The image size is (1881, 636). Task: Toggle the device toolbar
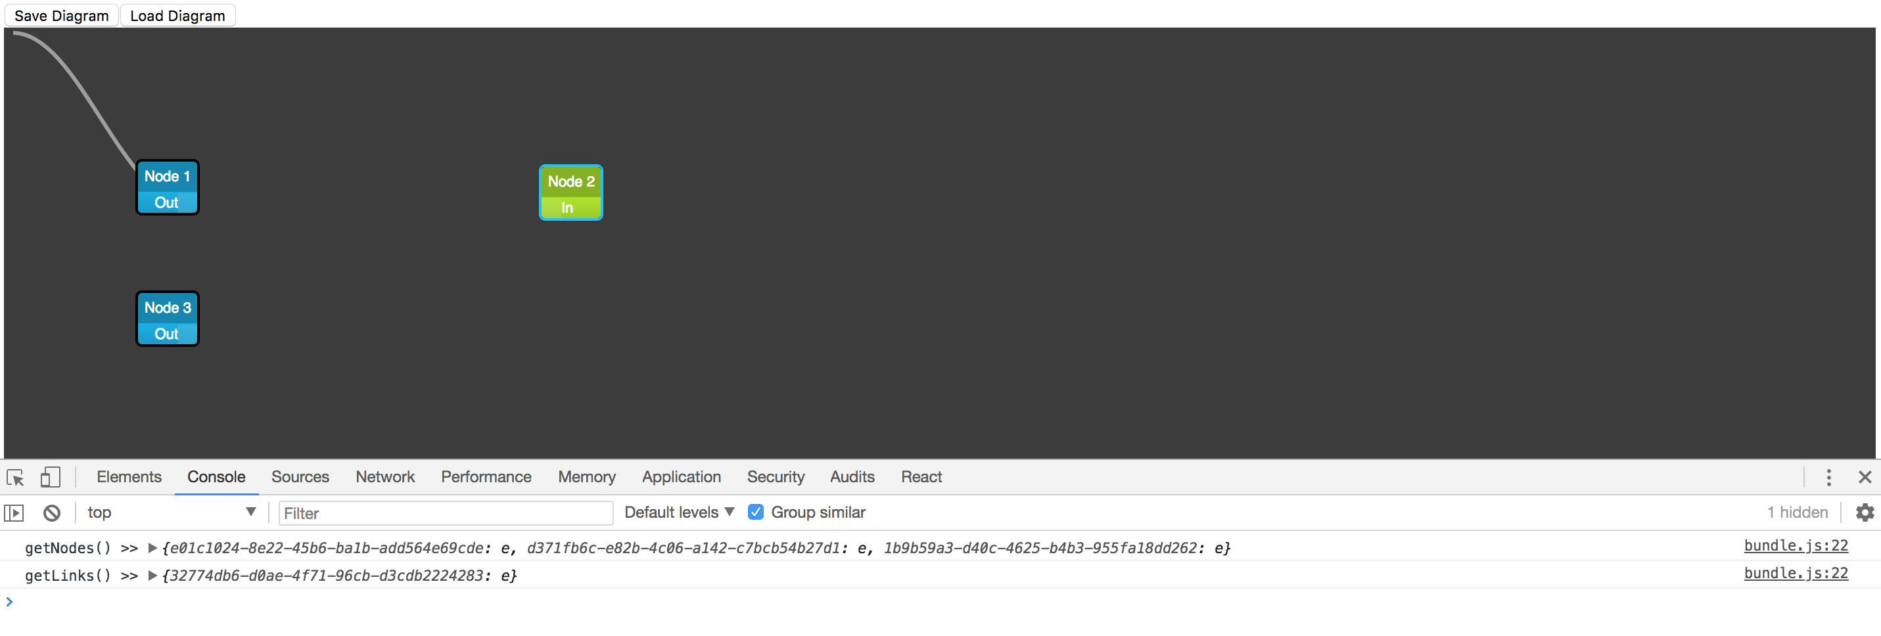click(50, 477)
